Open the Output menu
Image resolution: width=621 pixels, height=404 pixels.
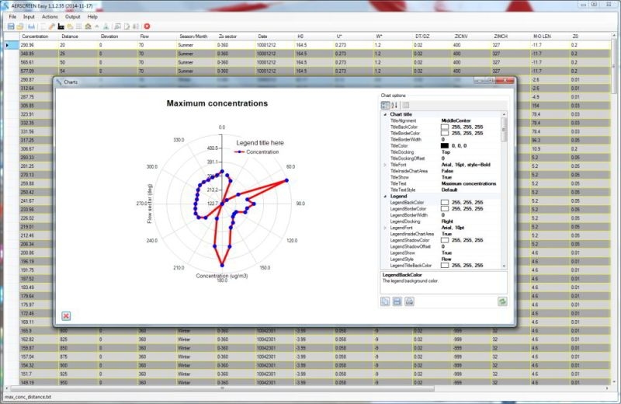pyautogui.click(x=72, y=16)
